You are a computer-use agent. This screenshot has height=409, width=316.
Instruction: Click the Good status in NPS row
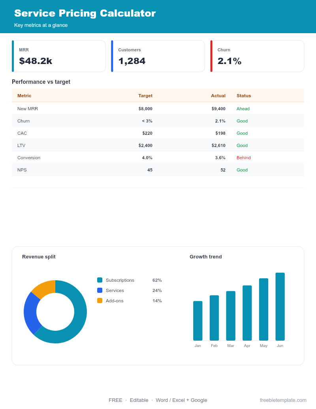pyautogui.click(x=242, y=170)
